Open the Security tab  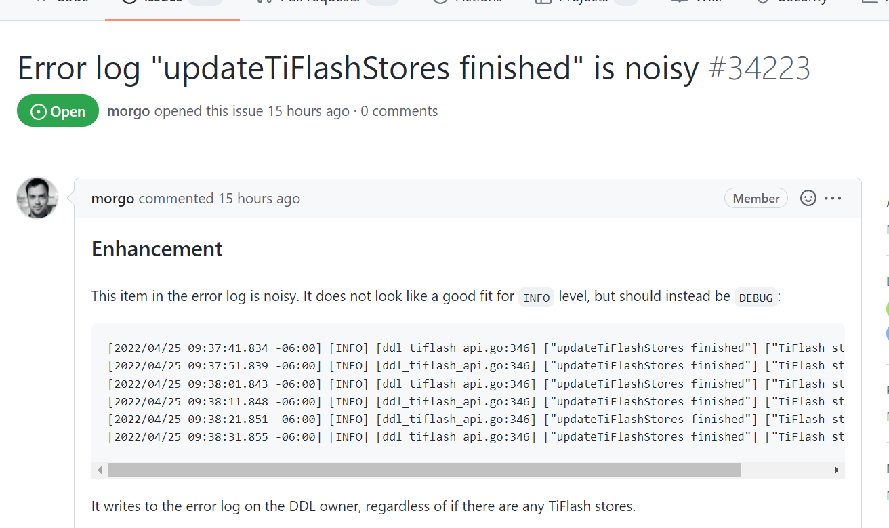(x=792, y=3)
